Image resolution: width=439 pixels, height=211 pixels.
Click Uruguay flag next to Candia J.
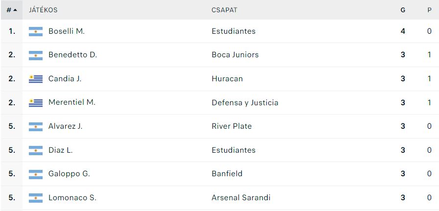coord(36,79)
